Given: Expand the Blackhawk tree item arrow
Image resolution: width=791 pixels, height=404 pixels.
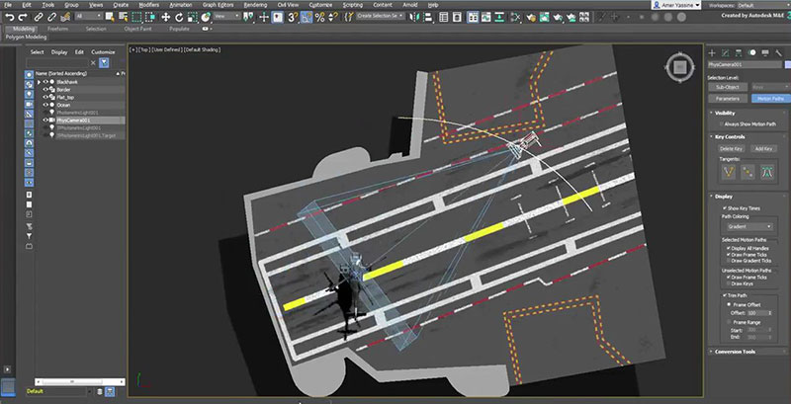Looking at the screenshot, I should click(x=40, y=81).
